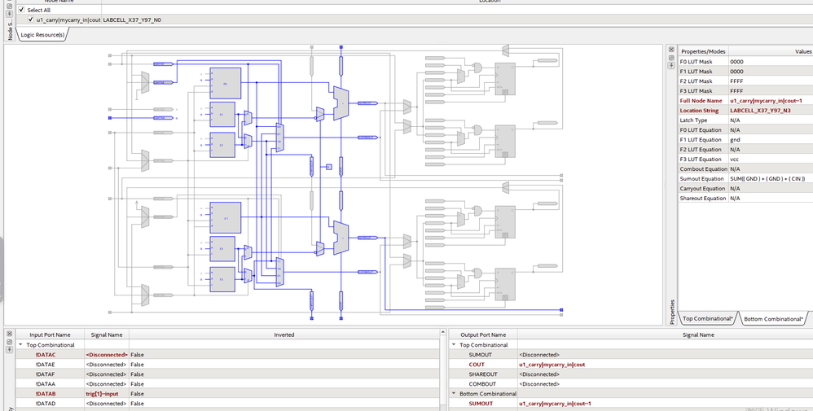
Task: Select the COUT output port row
Action: 477,365
